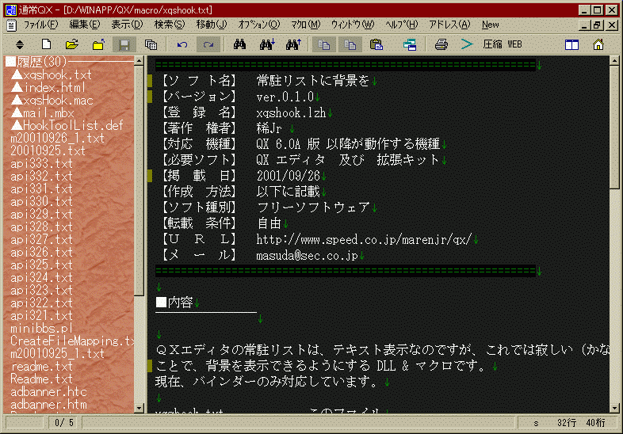This screenshot has height=434, width=623.
Task: Select index.html in history list
Action: click(48, 87)
